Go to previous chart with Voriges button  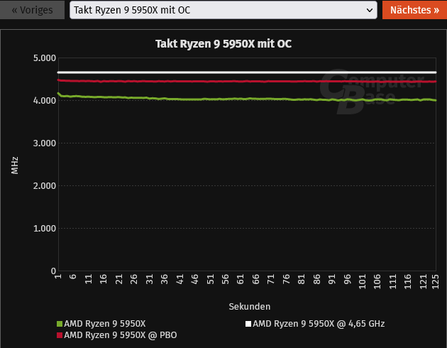click(32, 10)
